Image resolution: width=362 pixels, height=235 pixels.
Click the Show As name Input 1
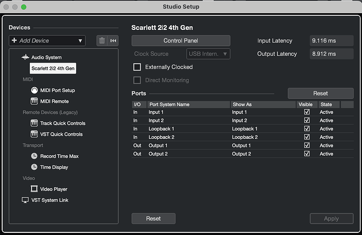click(x=239, y=112)
